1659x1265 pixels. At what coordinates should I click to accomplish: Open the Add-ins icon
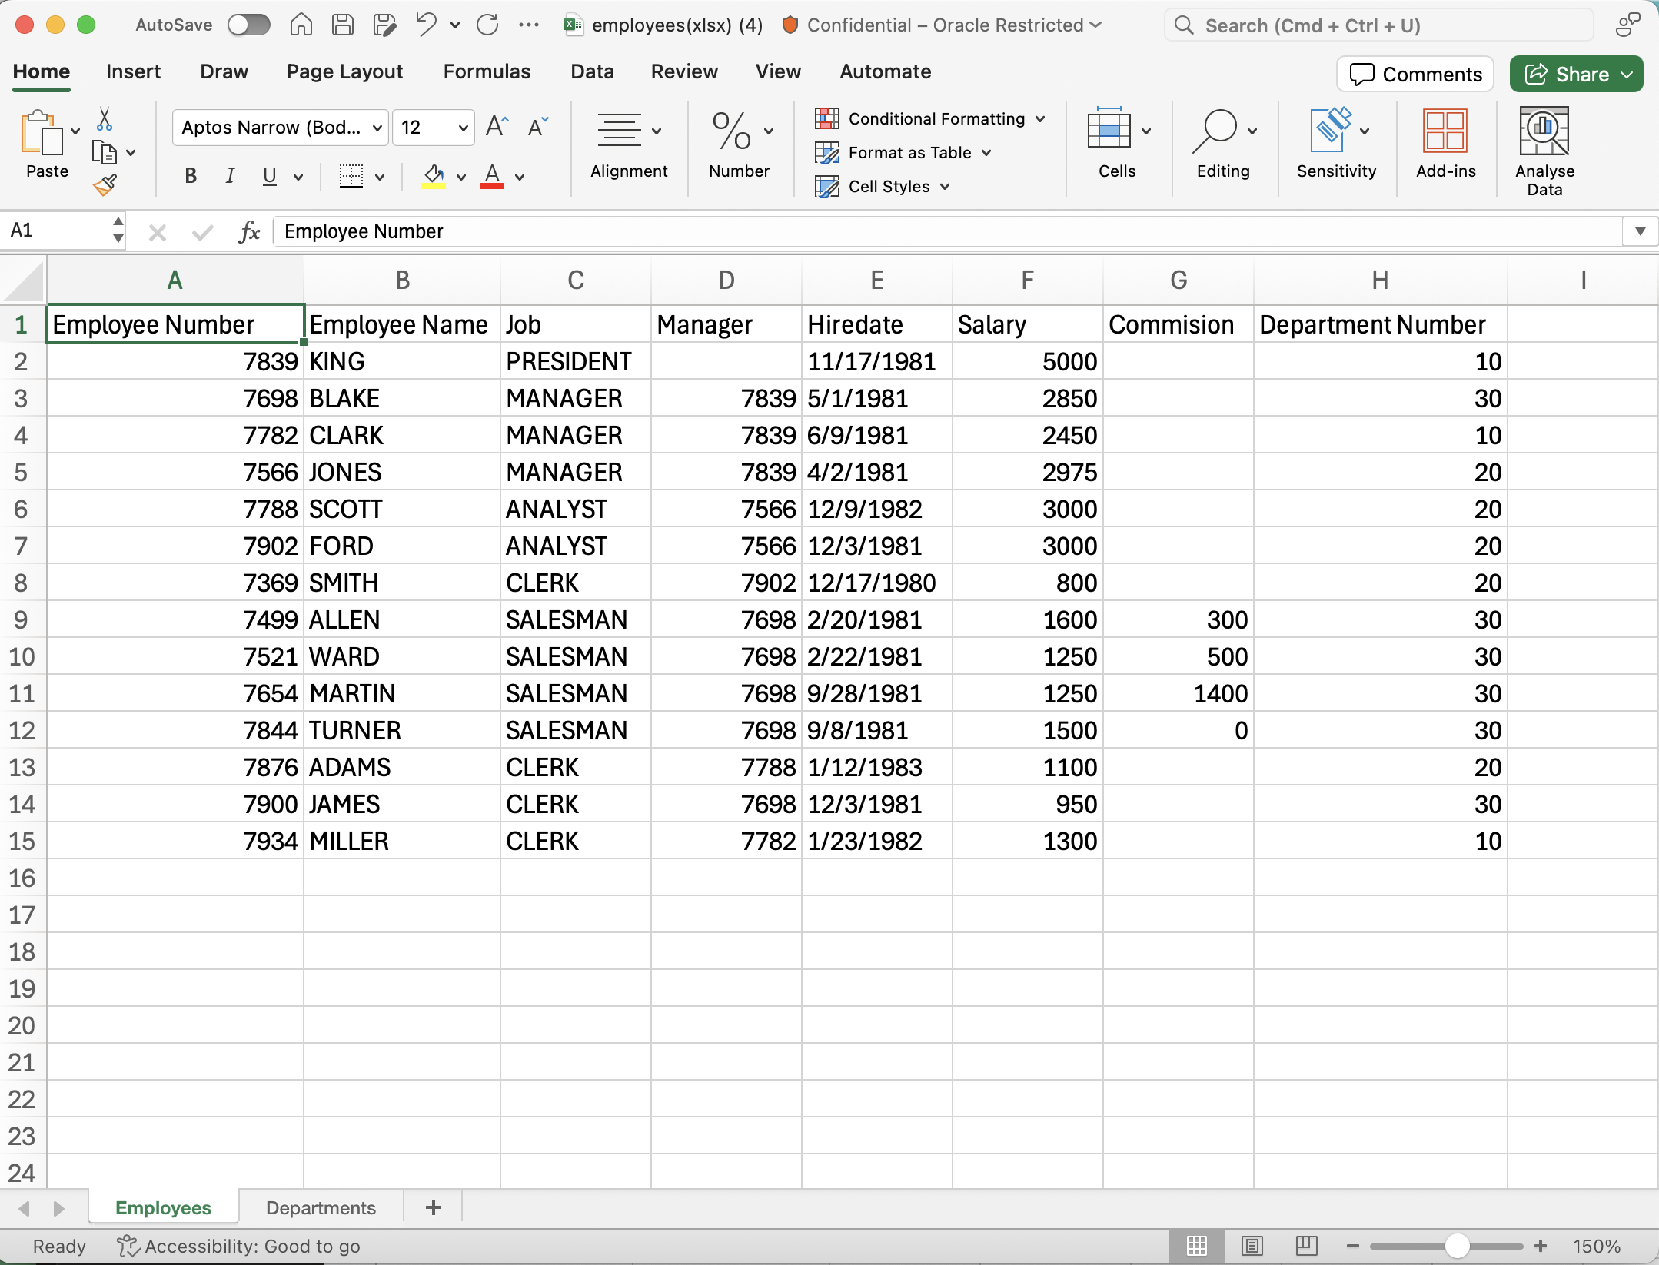click(1445, 132)
